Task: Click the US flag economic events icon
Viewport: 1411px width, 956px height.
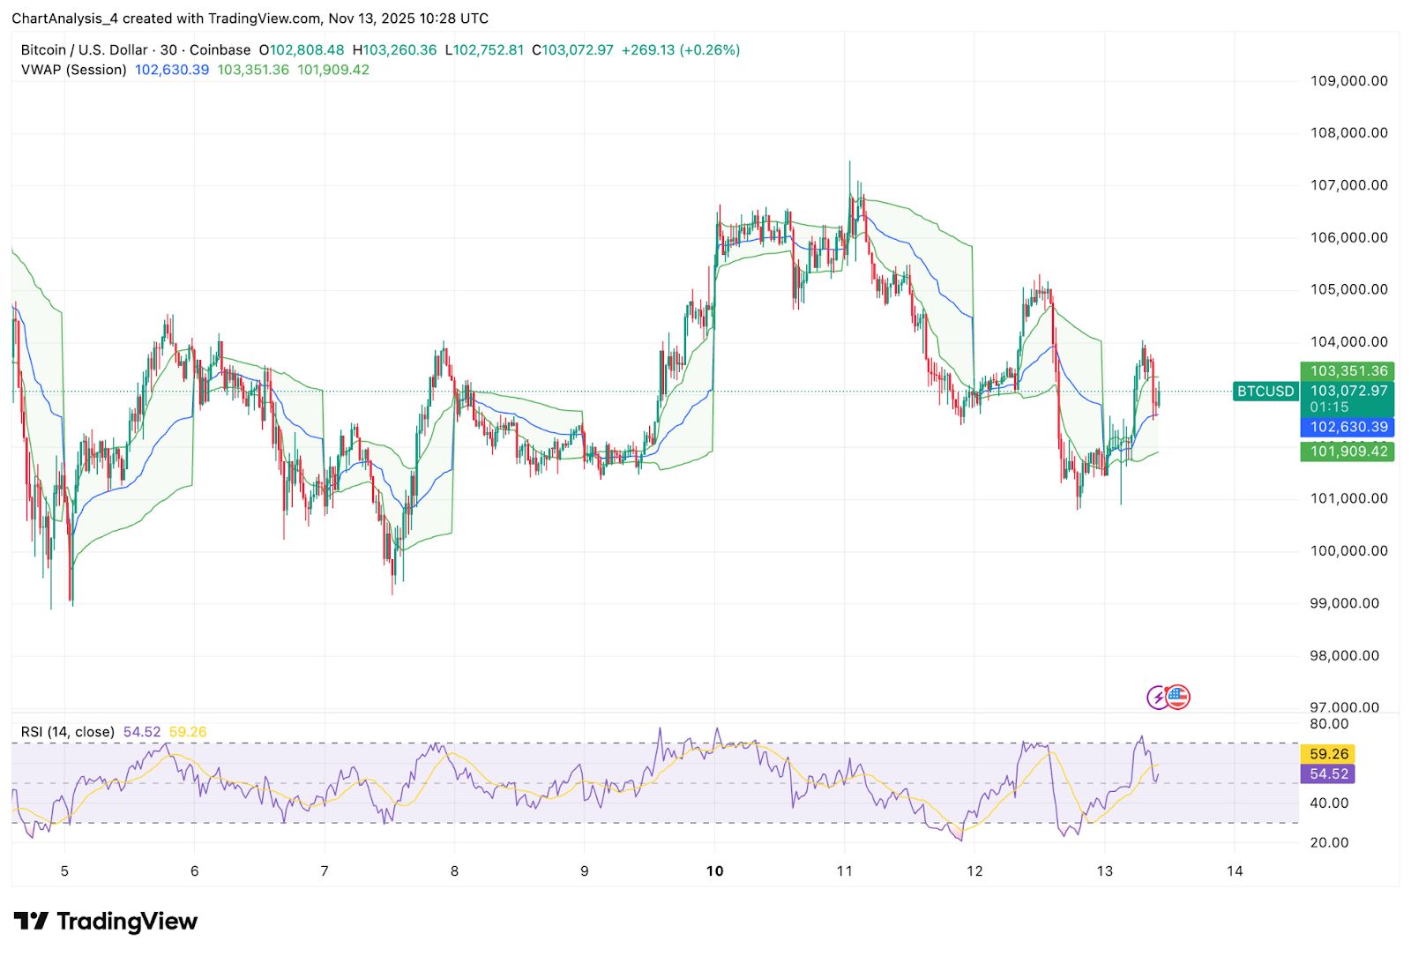Action: pyautogui.click(x=1178, y=697)
